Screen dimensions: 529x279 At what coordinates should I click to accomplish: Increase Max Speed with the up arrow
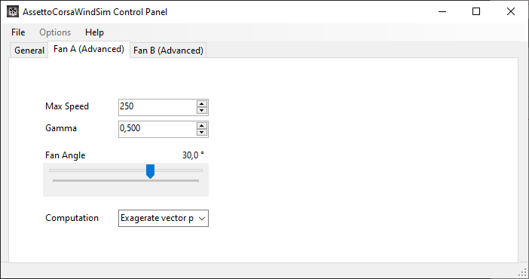coord(202,104)
